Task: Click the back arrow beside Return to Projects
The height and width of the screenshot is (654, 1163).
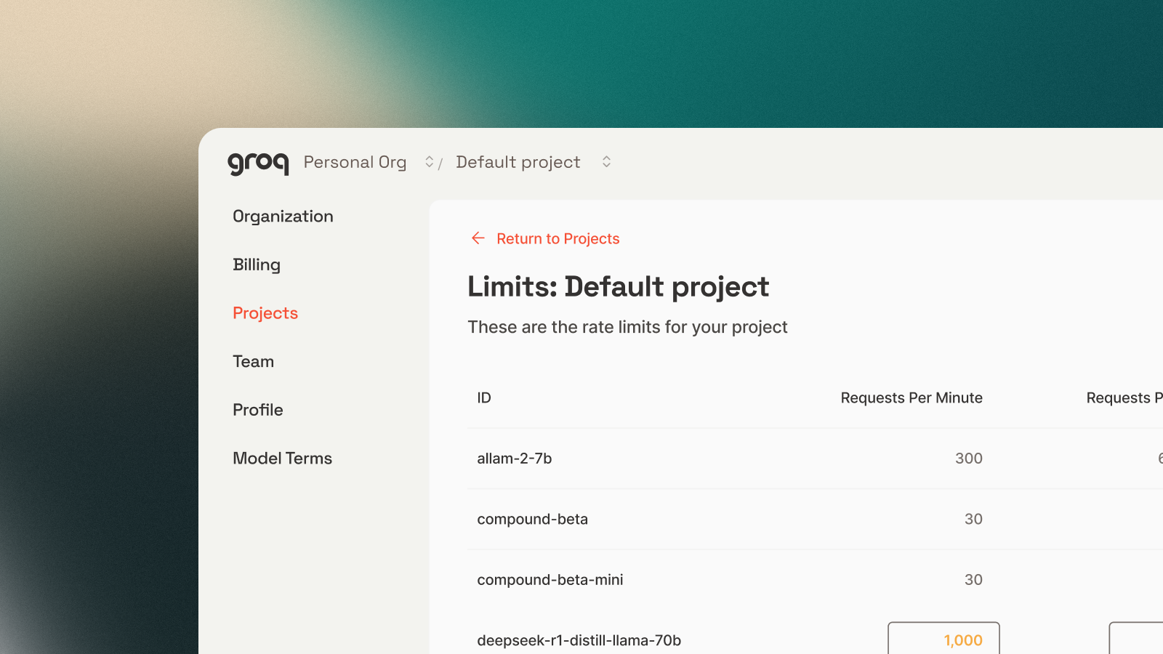Action: click(478, 238)
